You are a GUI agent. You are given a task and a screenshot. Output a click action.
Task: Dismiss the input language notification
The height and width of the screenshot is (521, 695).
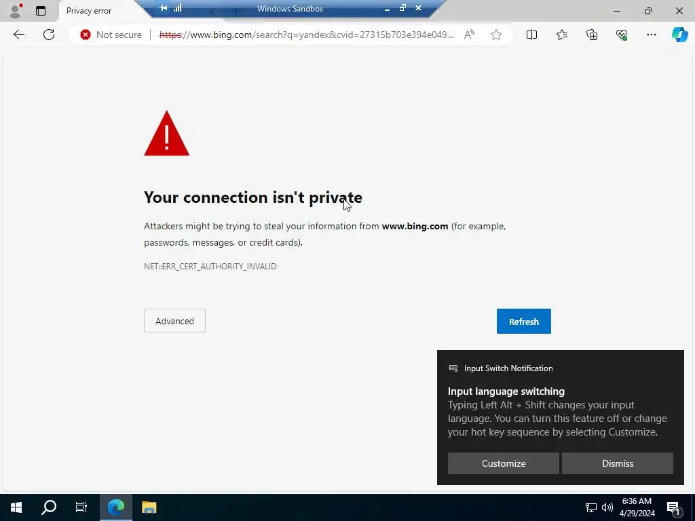click(618, 463)
